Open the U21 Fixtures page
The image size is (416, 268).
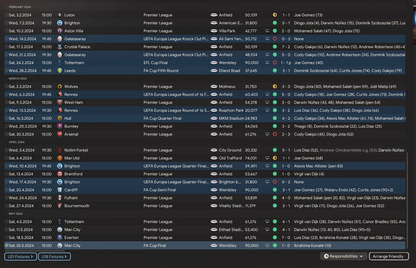(x=20, y=257)
